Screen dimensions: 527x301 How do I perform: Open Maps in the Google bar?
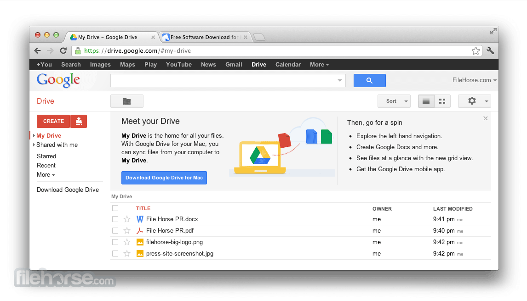coord(127,65)
